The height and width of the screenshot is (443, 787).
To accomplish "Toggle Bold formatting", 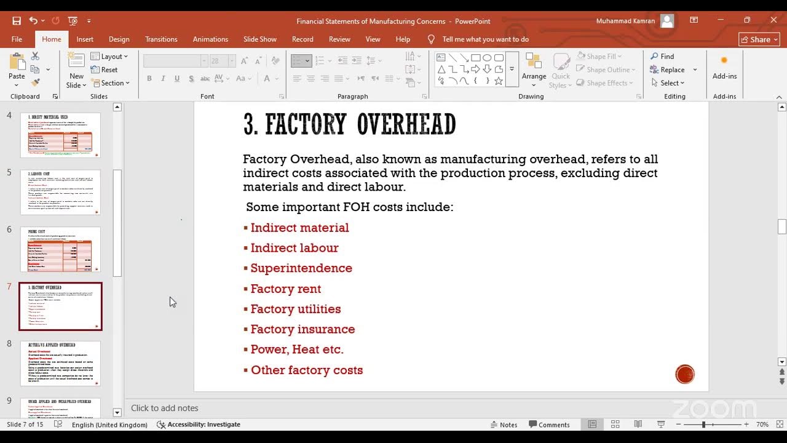I will pos(149,79).
